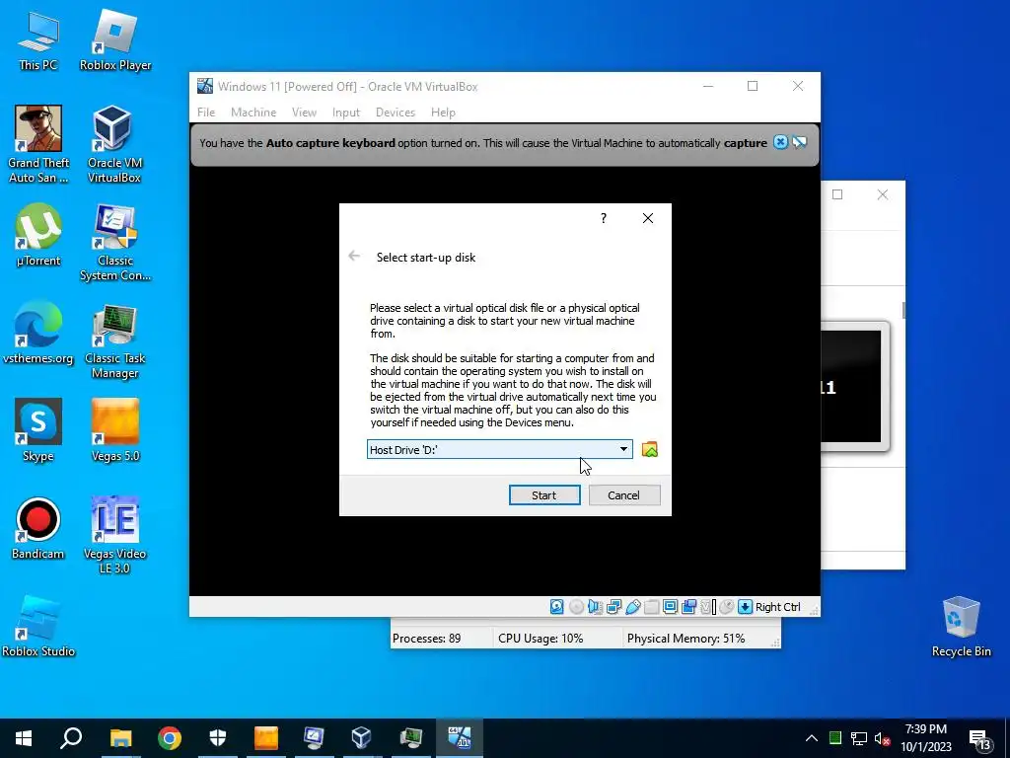Open the Oracle VM VirtualBox desktop shortcut

[x=114, y=144]
